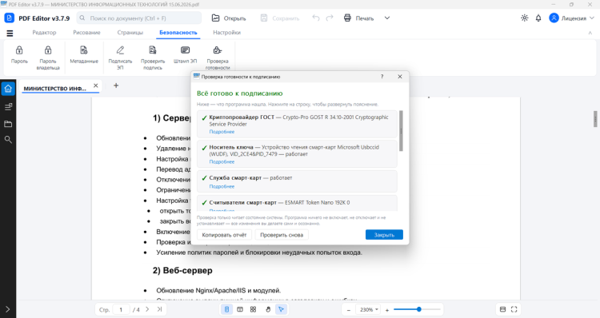Viewport: 600px width, 318px height.
Task: Open Подробнее under Носитель ключа
Action: click(222, 161)
